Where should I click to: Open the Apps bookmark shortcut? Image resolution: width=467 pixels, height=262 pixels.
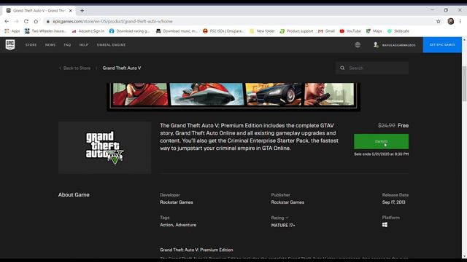(12, 31)
